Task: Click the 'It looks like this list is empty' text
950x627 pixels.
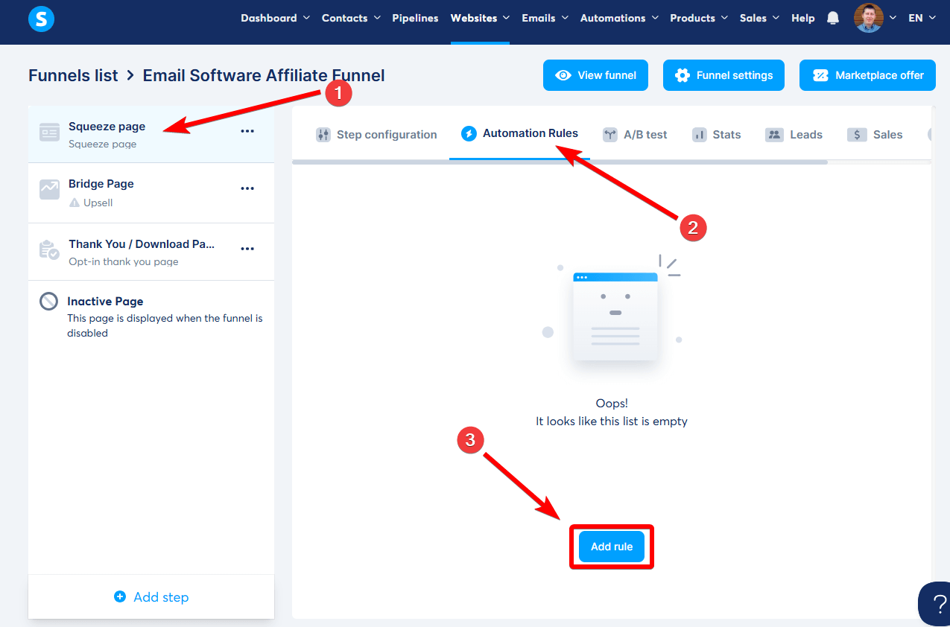Action: [612, 421]
